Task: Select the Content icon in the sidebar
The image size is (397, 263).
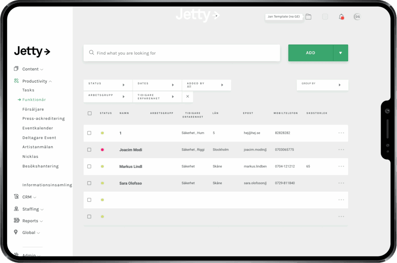Action: tap(16, 69)
